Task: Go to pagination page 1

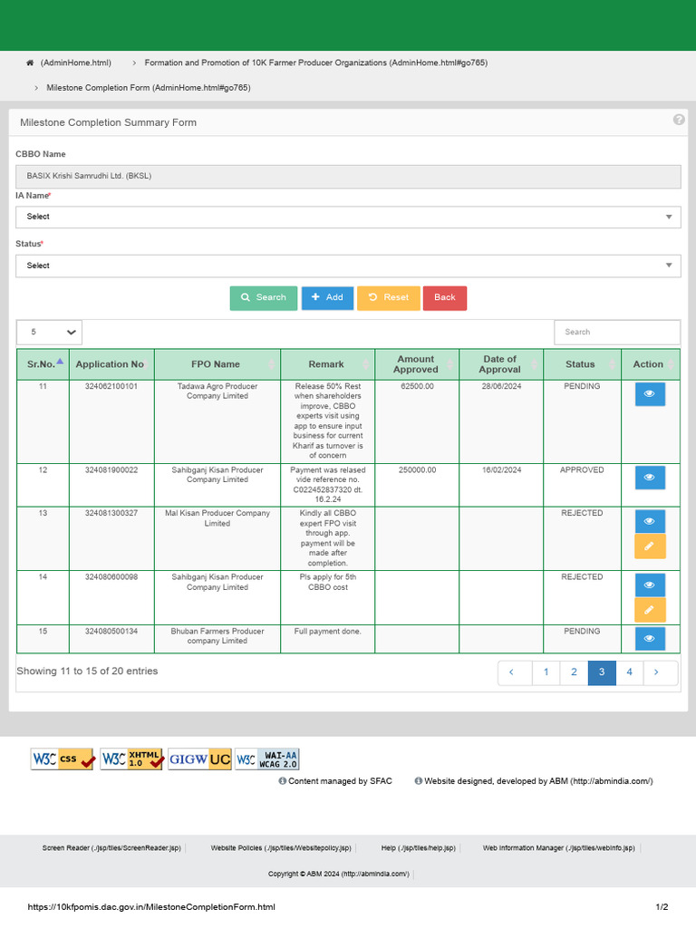Action: click(546, 672)
